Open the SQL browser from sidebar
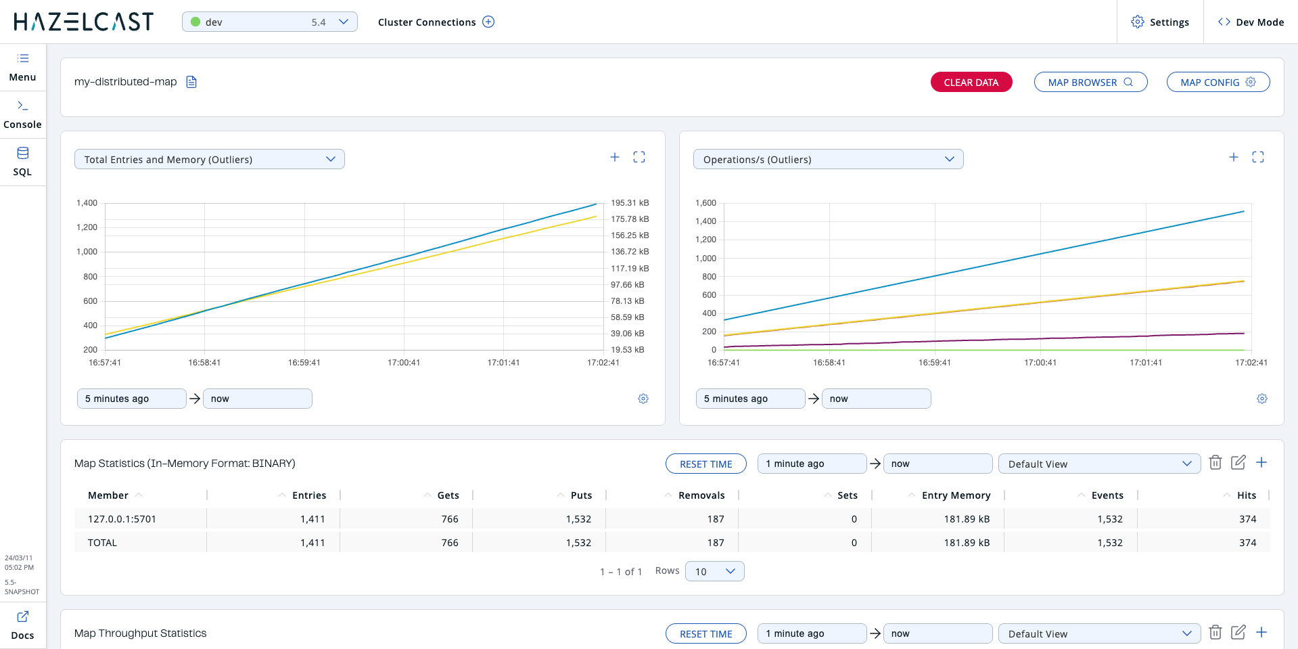Image resolution: width=1298 pixels, height=649 pixels. 22,162
